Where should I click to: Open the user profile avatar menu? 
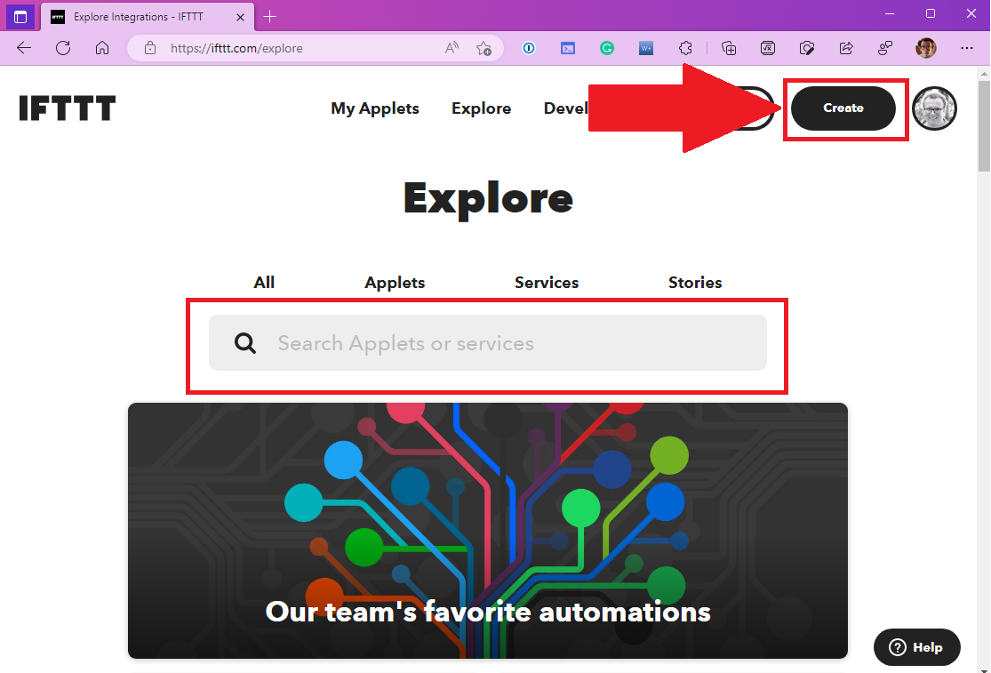click(x=934, y=108)
